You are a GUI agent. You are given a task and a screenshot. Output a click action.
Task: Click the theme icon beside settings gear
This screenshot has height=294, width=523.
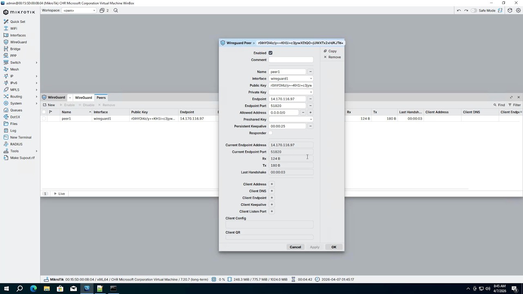[510, 10]
